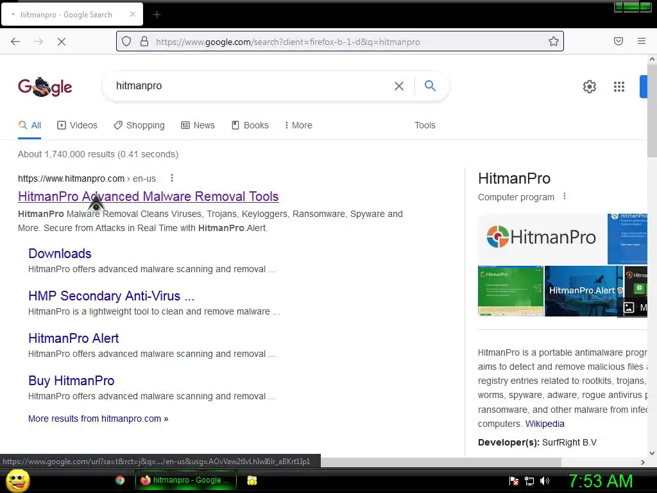Click the hitmanpro Google Search browser tab
The image size is (657, 493).
point(72,14)
